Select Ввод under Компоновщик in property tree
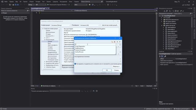The height and width of the screenshot is (110, 196). coord(49,43)
